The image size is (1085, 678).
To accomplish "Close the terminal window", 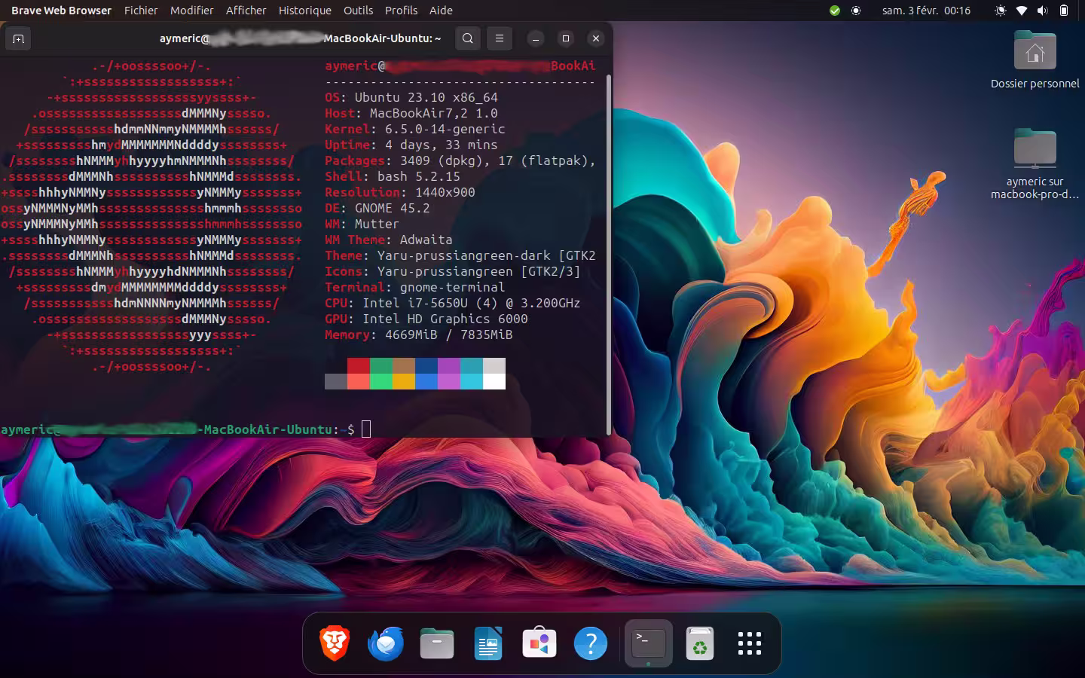I will pyautogui.click(x=596, y=38).
